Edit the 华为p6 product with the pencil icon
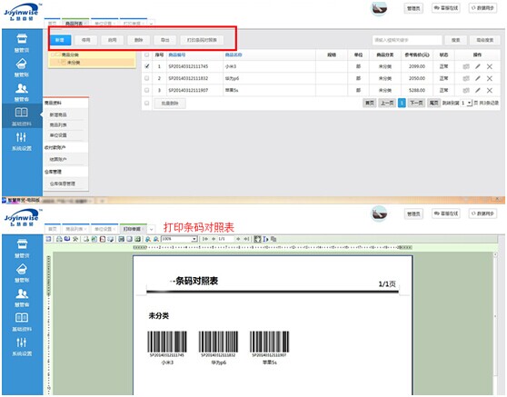Viewport: 507px width, 397px height. (478, 78)
